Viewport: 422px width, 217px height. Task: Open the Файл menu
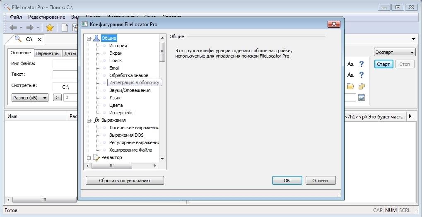point(16,17)
